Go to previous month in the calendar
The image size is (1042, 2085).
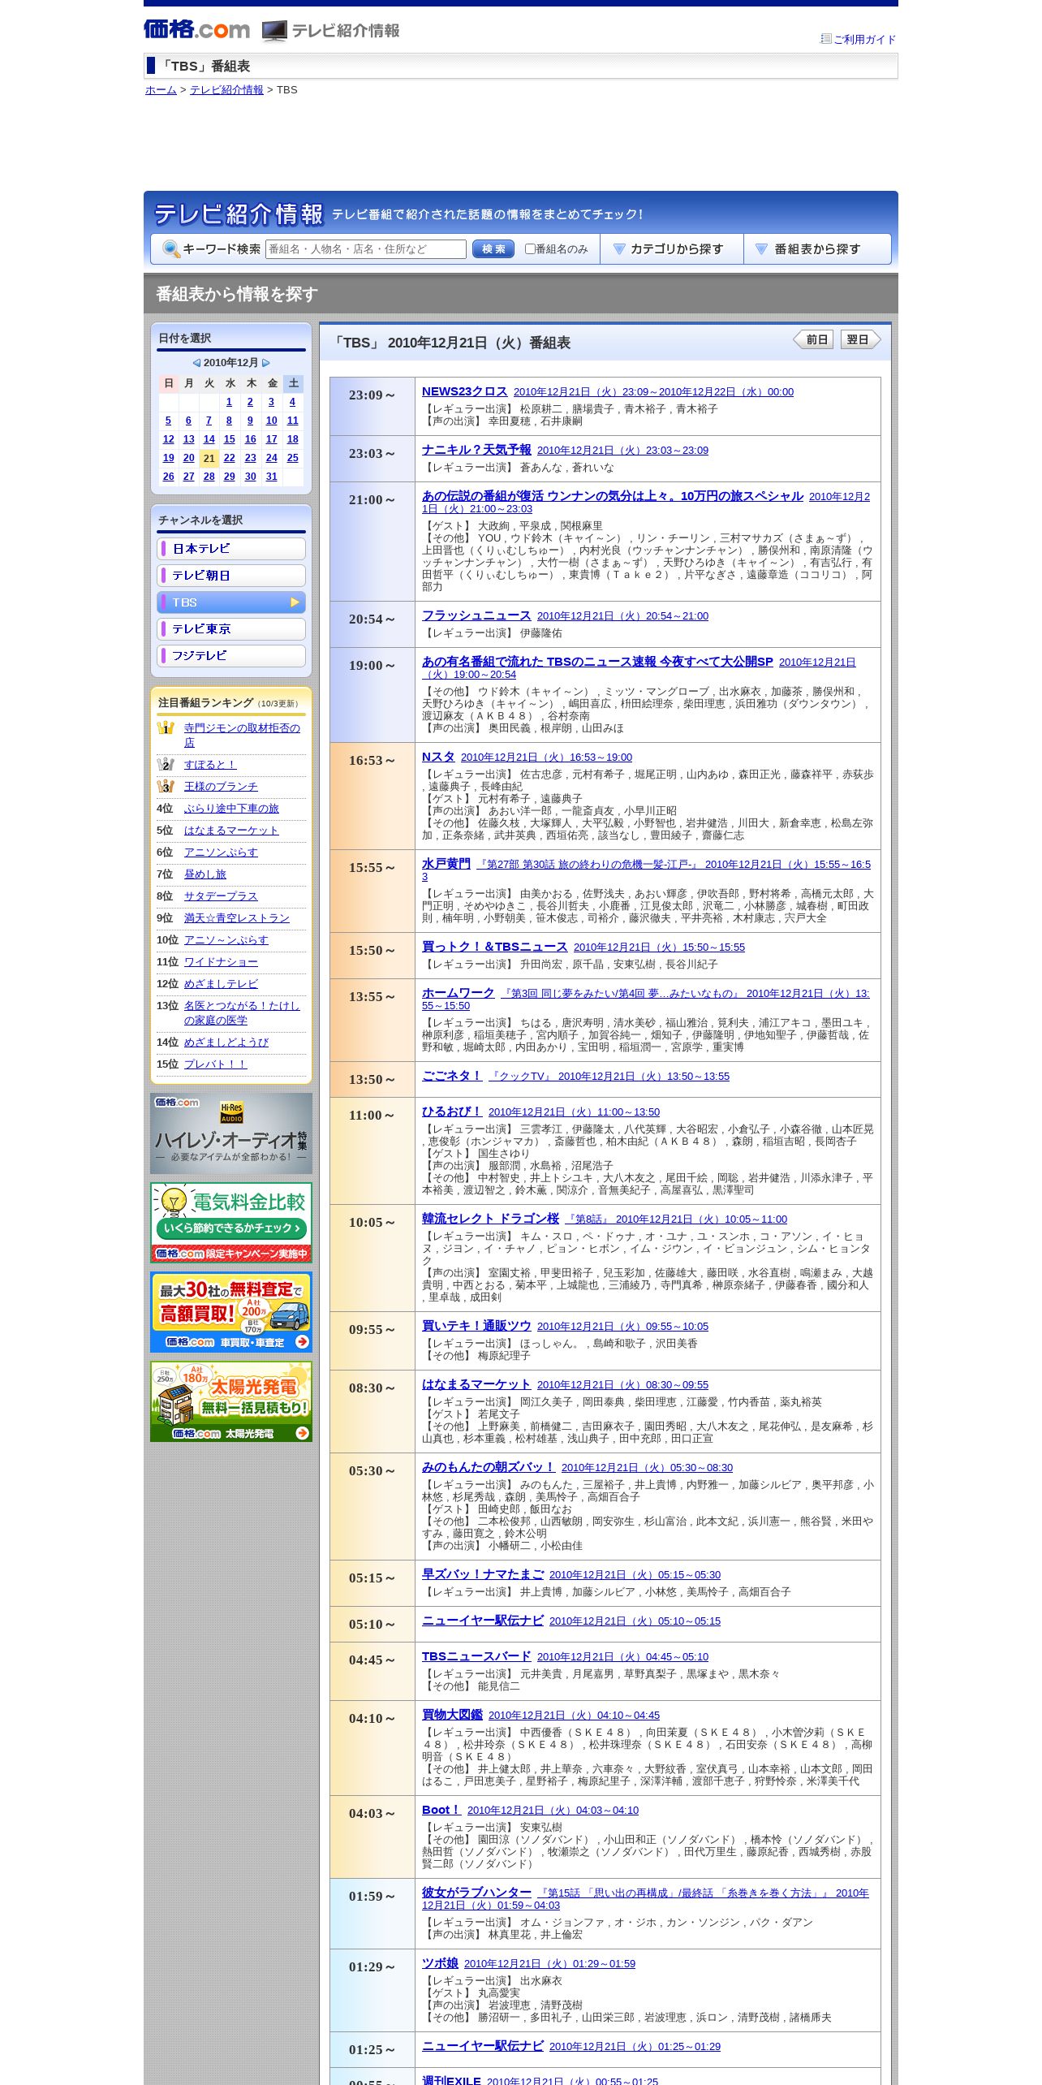click(196, 363)
